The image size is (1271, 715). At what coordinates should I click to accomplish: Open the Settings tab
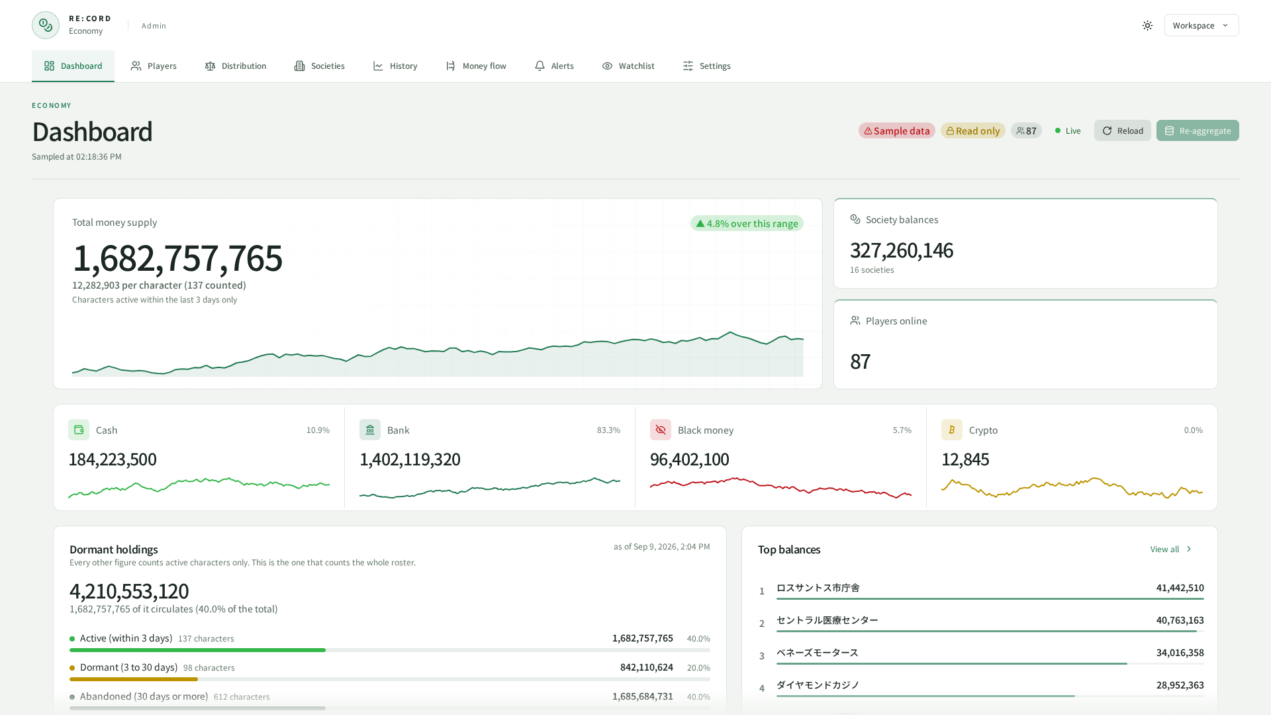tap(706, 66)
